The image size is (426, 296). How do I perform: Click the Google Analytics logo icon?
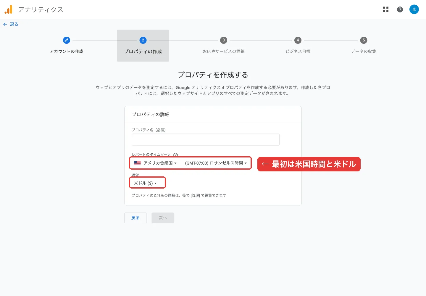(9, 9)
